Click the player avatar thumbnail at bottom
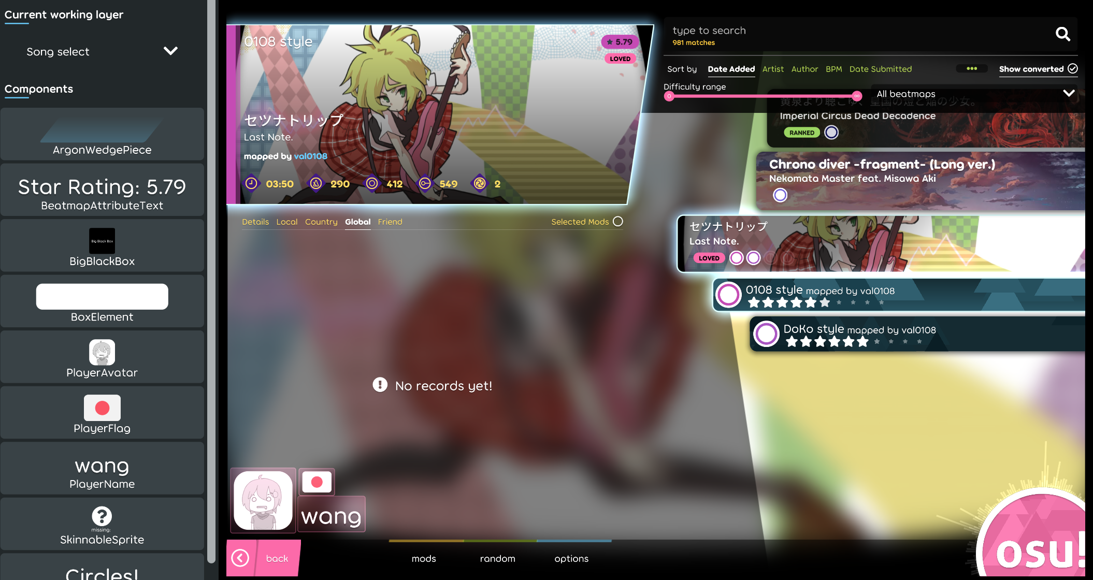This screenshot has height=580, width=1093. [263, 501]
